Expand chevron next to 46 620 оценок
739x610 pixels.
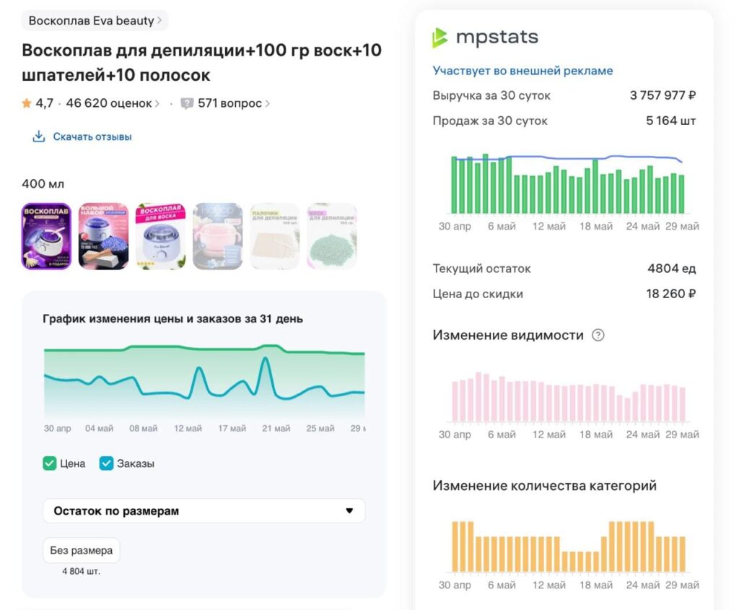[x=157, y=103]
